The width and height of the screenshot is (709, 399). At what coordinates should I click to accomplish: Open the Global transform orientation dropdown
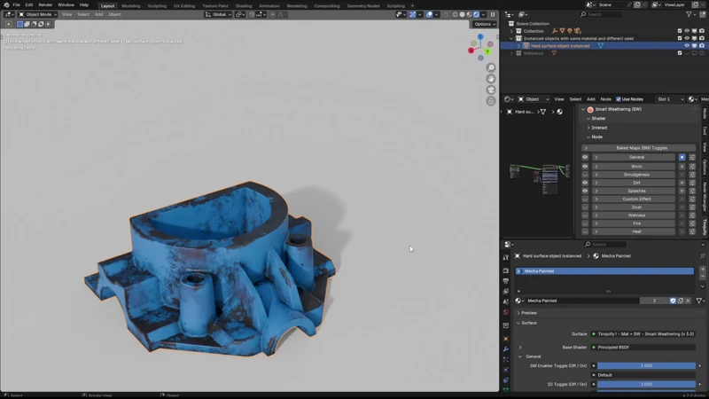point(218,14)
